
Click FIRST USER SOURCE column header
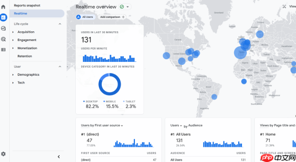pos(95,153)
